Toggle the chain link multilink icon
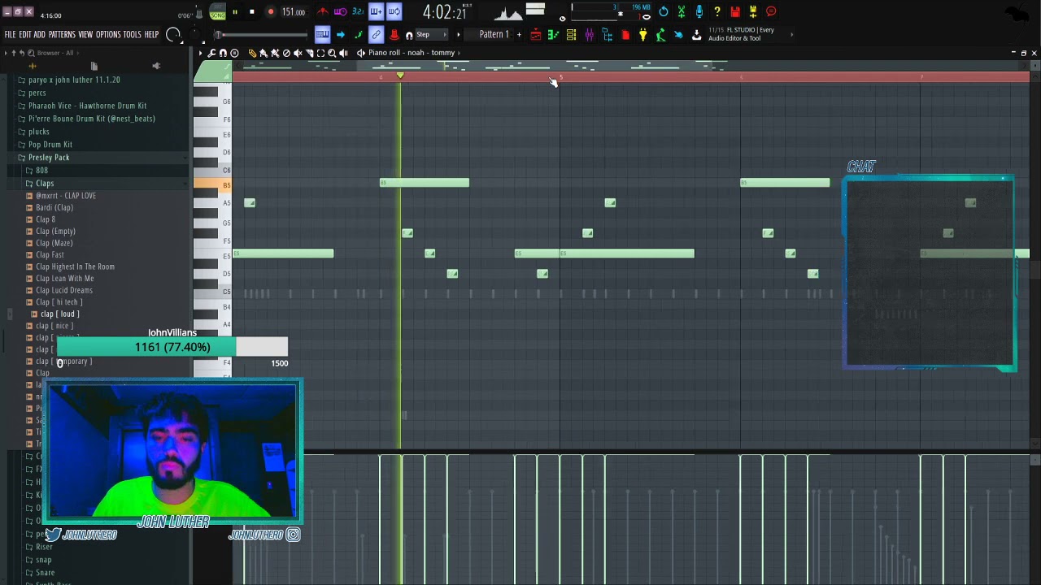This screenshot has height=585, width=1041. [376, 34]
